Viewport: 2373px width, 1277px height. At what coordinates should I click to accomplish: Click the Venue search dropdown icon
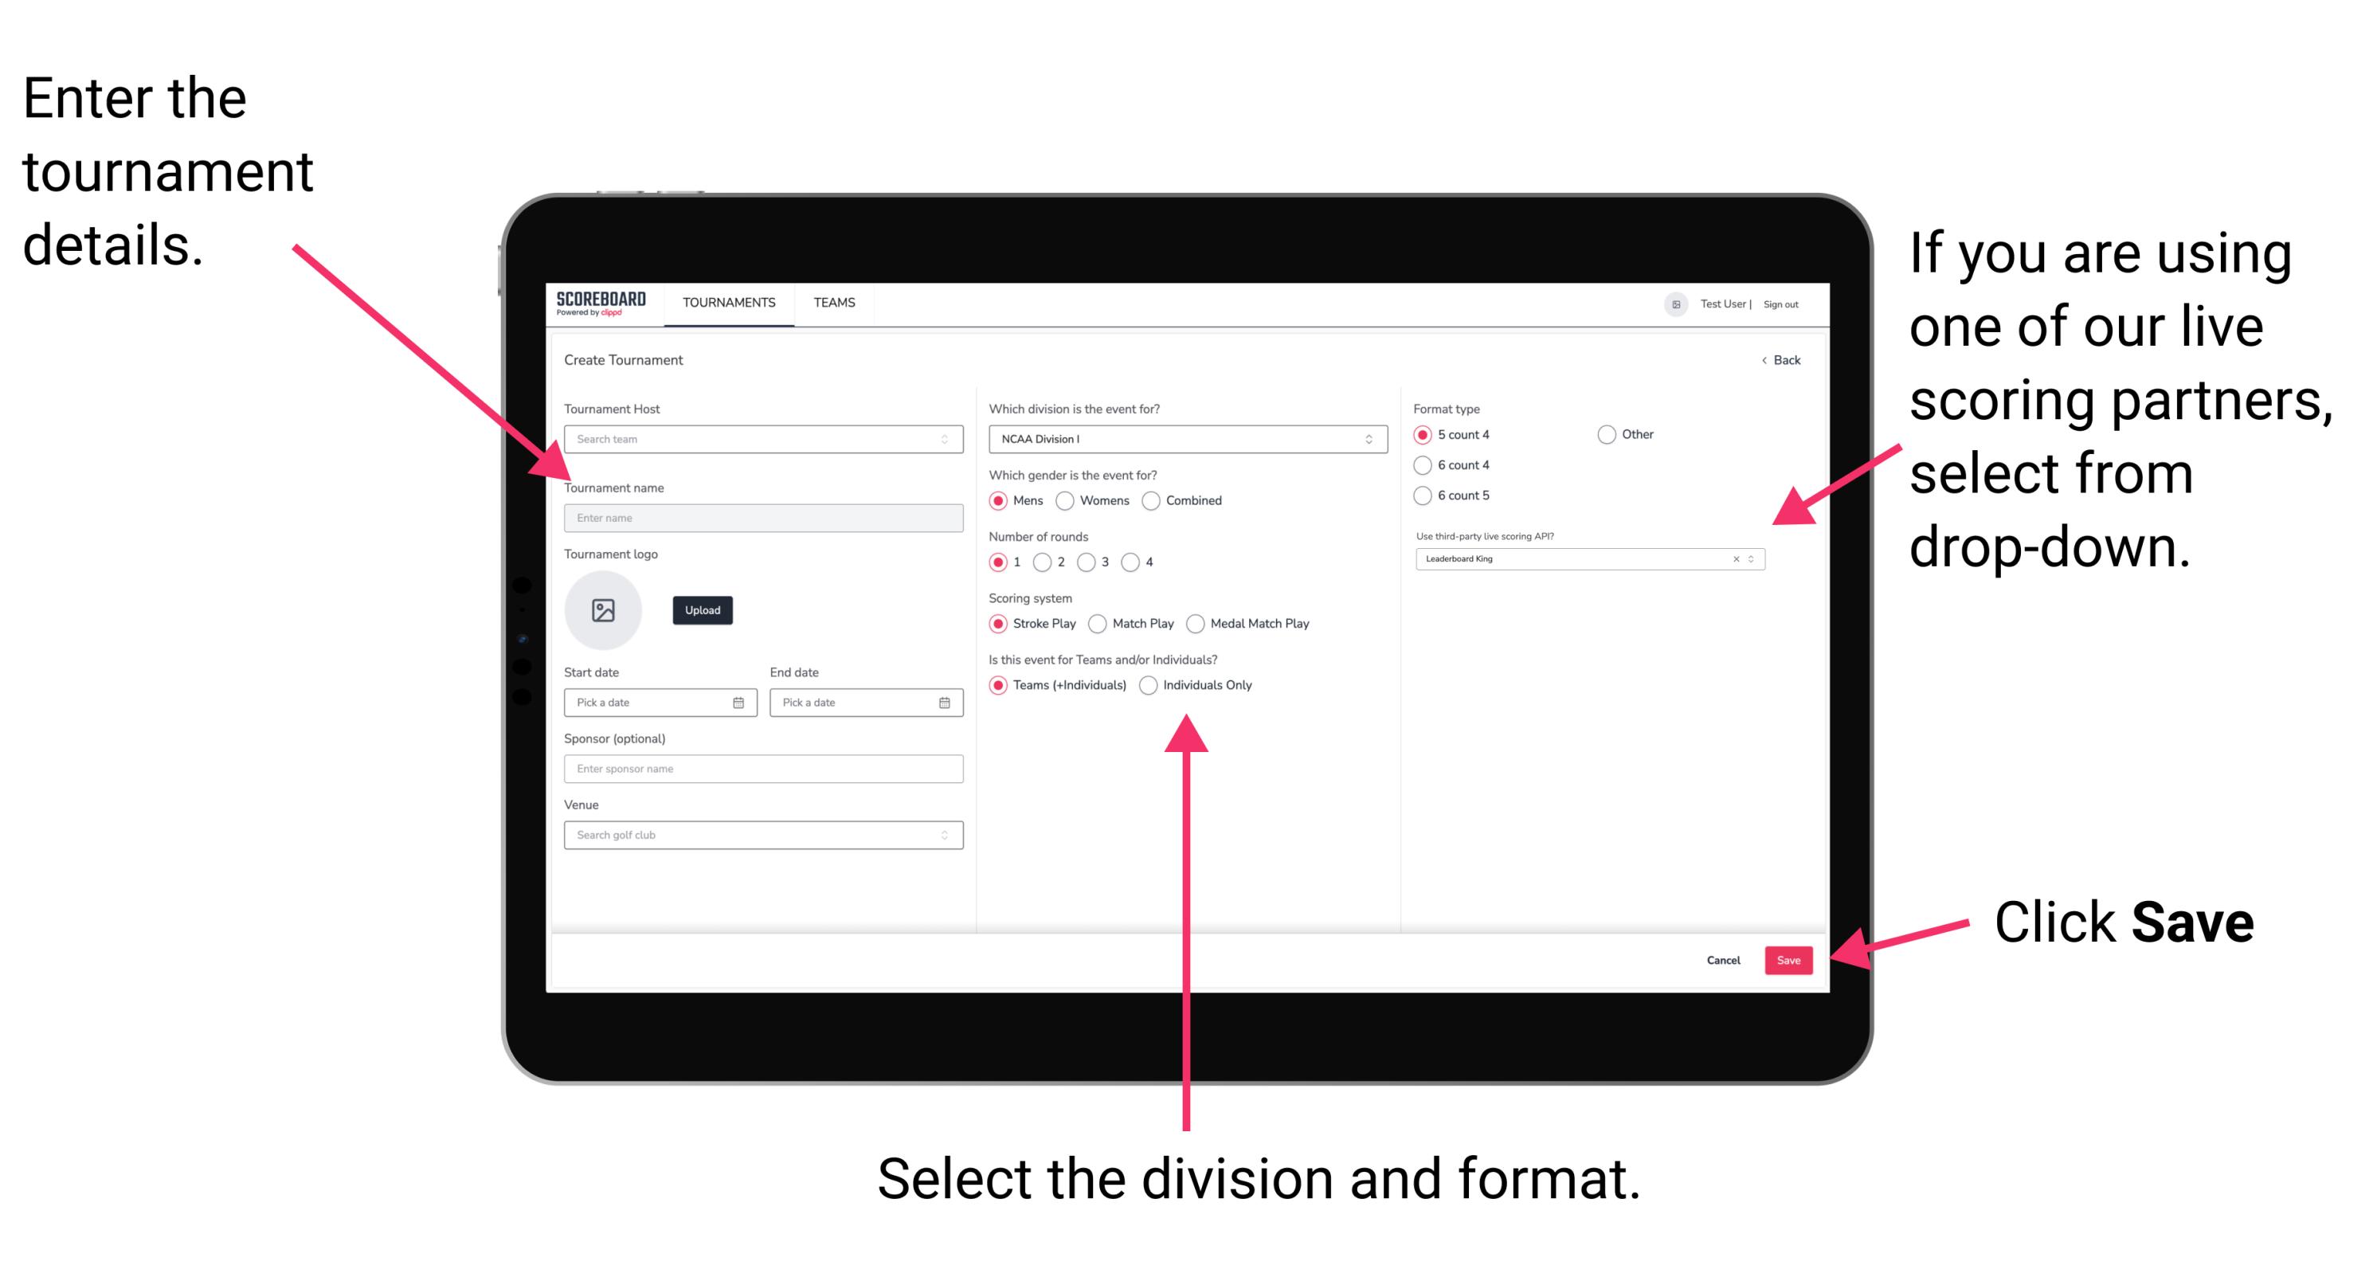945,835
